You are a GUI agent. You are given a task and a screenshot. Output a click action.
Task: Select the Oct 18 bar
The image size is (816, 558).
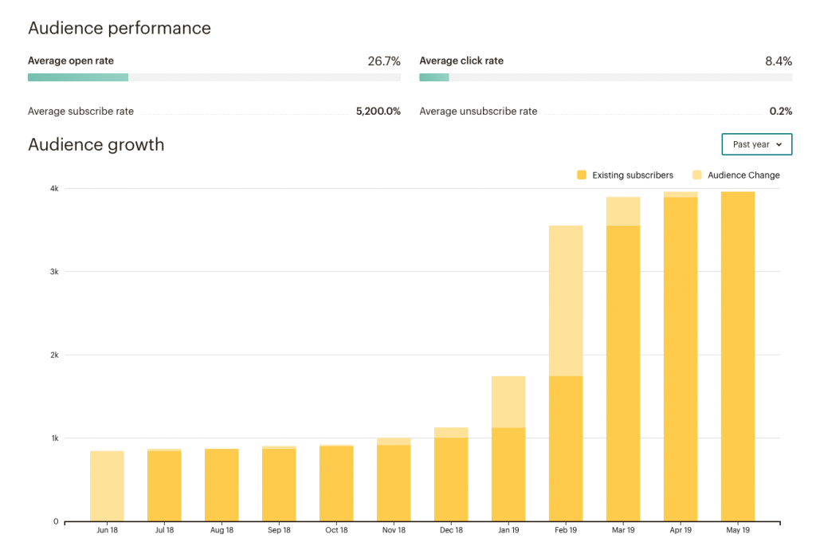coord(336,486)
